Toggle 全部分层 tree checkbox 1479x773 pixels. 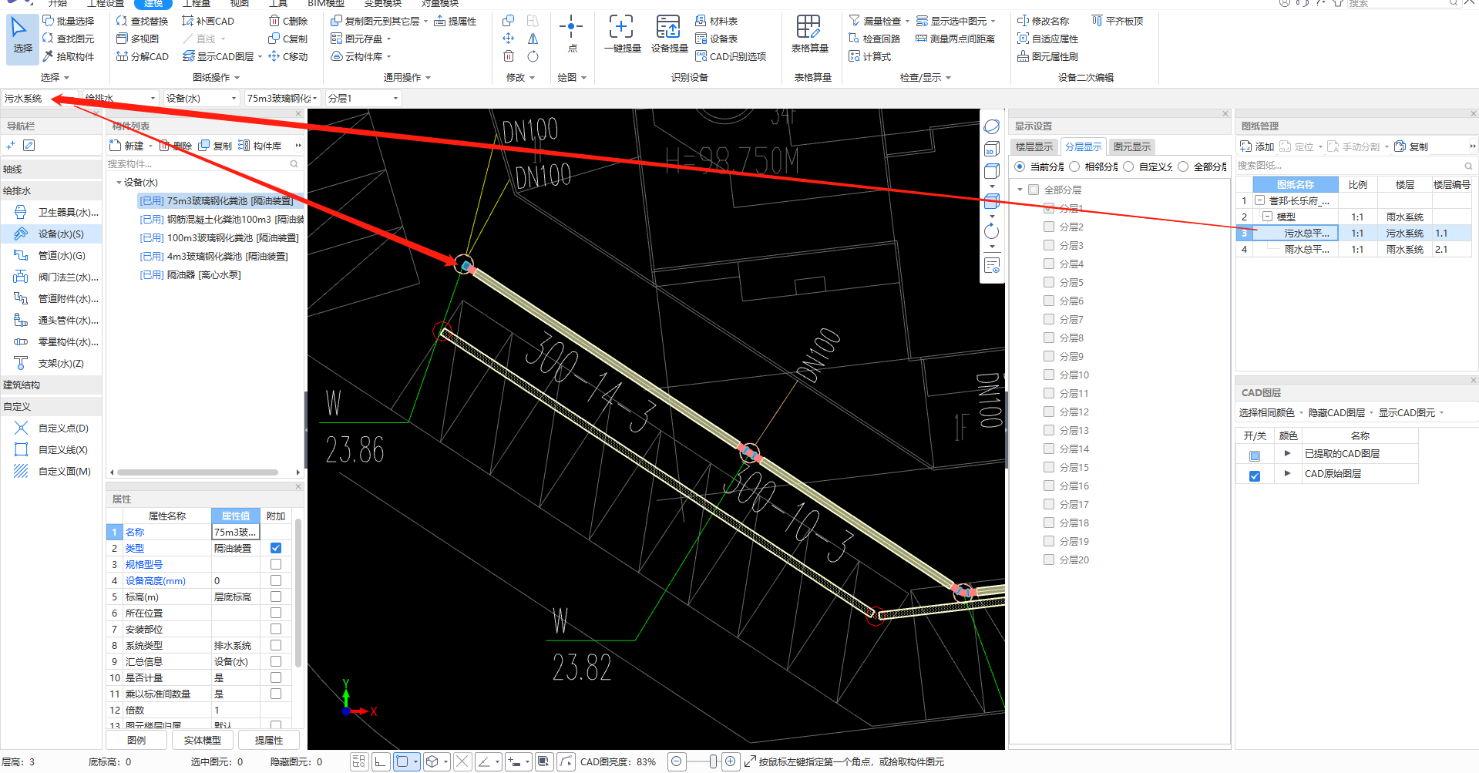click(1034, 190)
